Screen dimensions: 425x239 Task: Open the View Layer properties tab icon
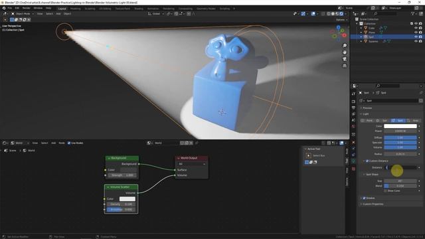(353, 114)
